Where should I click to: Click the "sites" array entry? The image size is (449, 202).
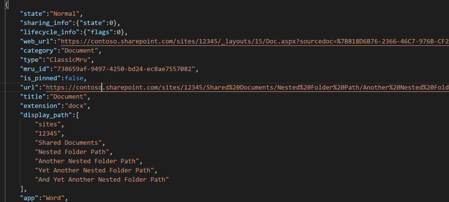(x=49, y=124)
